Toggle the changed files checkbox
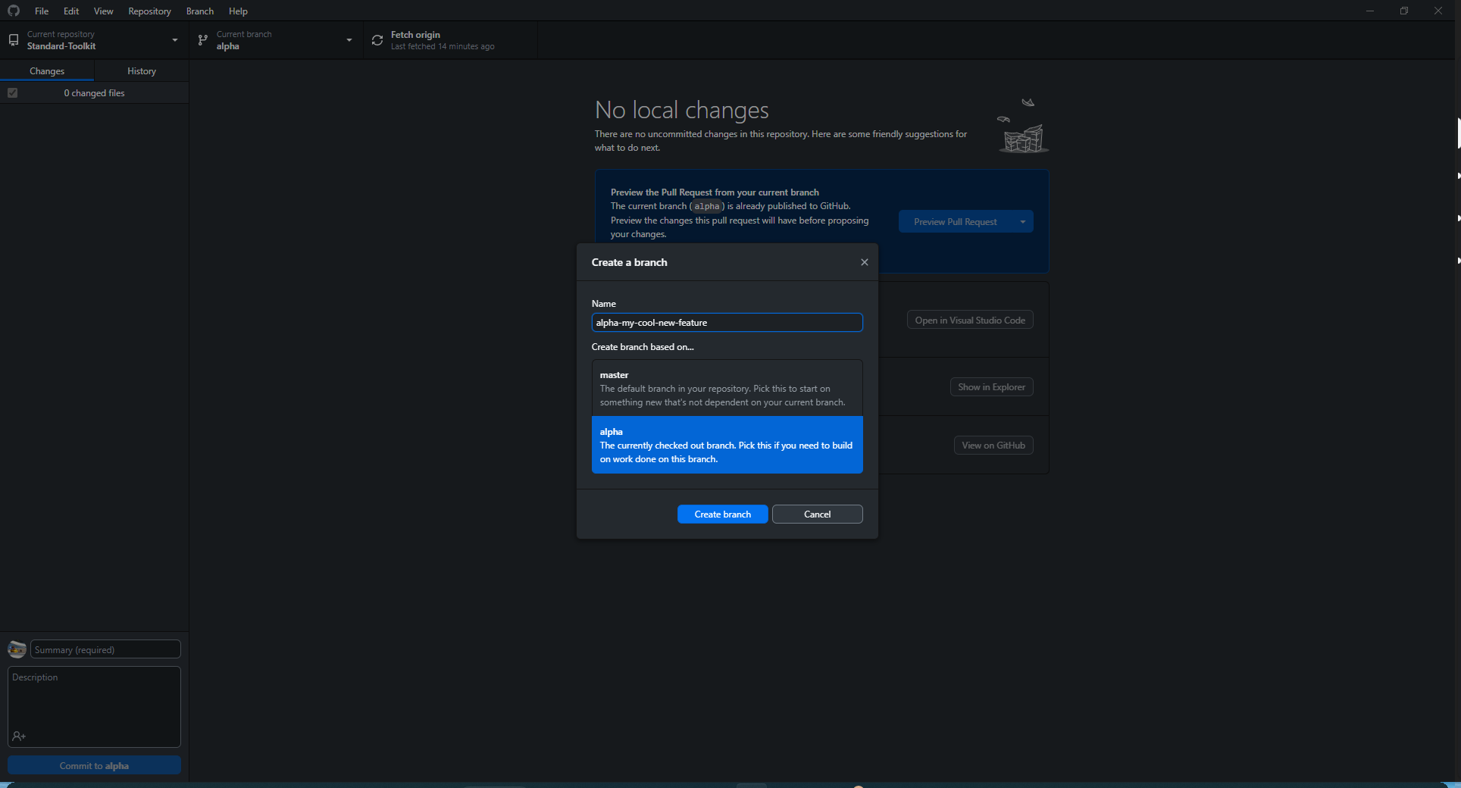The image size is (1461, 788). pyautogui.click(x=13, y=93)
